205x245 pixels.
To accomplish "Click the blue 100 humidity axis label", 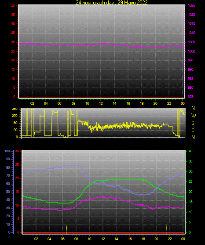I will pyautogui.click(x=7, y=151).
